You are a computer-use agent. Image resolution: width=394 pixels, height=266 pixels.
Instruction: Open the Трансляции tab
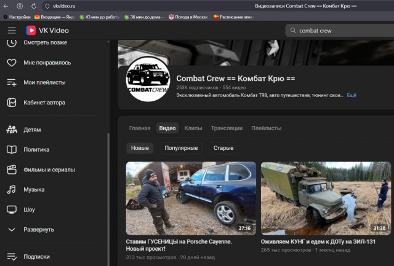(x=227, y=128)
